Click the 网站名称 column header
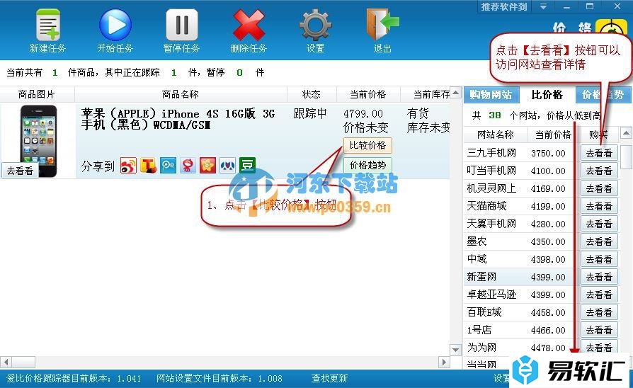This screenshot has height=388, width=633. tap(496, 135)
